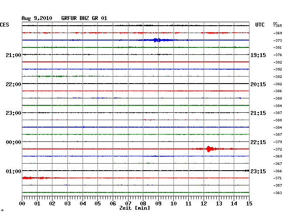This screenshot has width=284, height=215.
Task: Click the DC offset value -386
Action: (277, 91)
